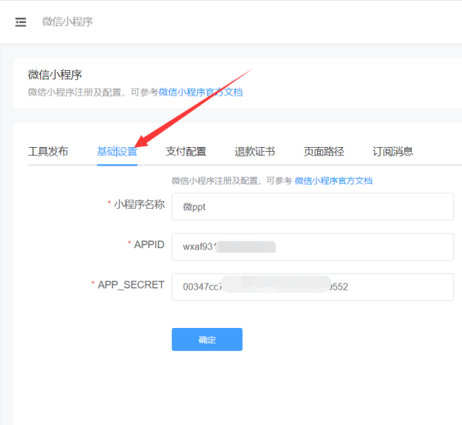Screen dimensions: 462x425
Task: Submit the form with 确定 button
Action: tap(207, 340)
